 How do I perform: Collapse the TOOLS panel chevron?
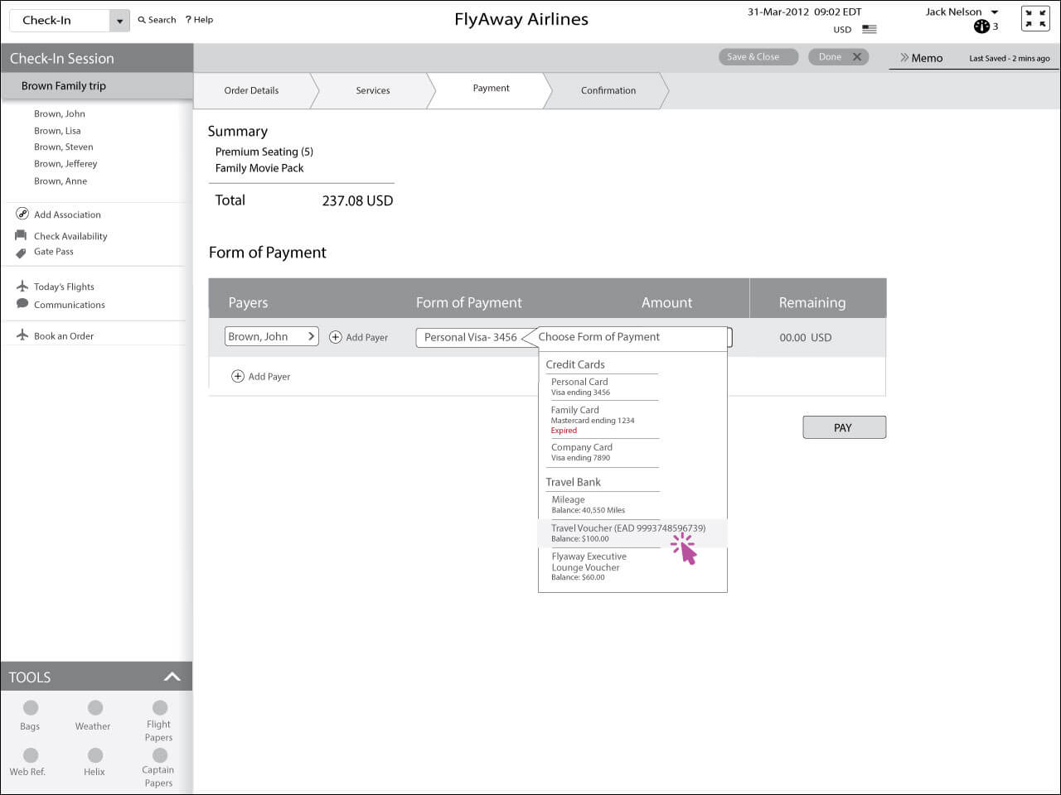(x=172, y=677)
